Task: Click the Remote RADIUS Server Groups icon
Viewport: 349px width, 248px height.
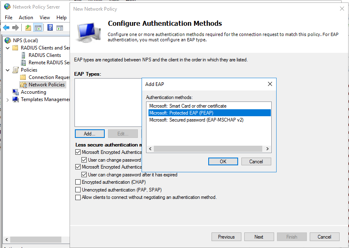Action: [23, 63]
